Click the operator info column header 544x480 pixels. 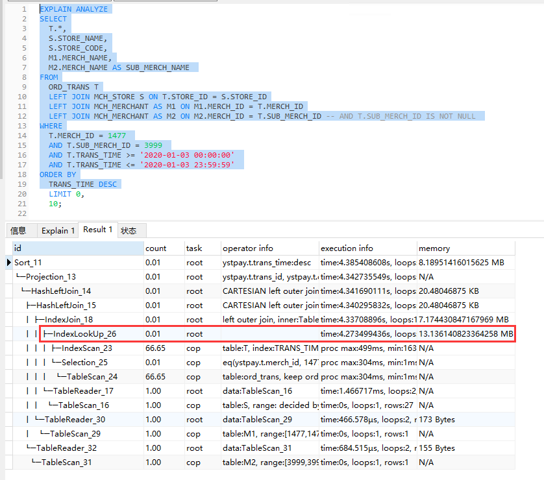(269, 248)
